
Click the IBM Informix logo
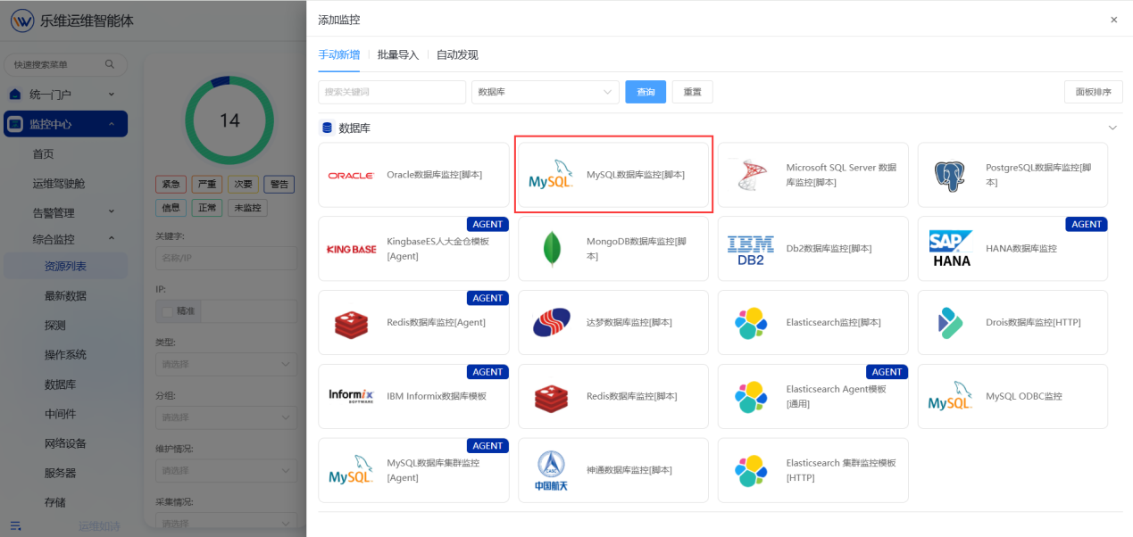pyautogui.click(x=351, y=396)
